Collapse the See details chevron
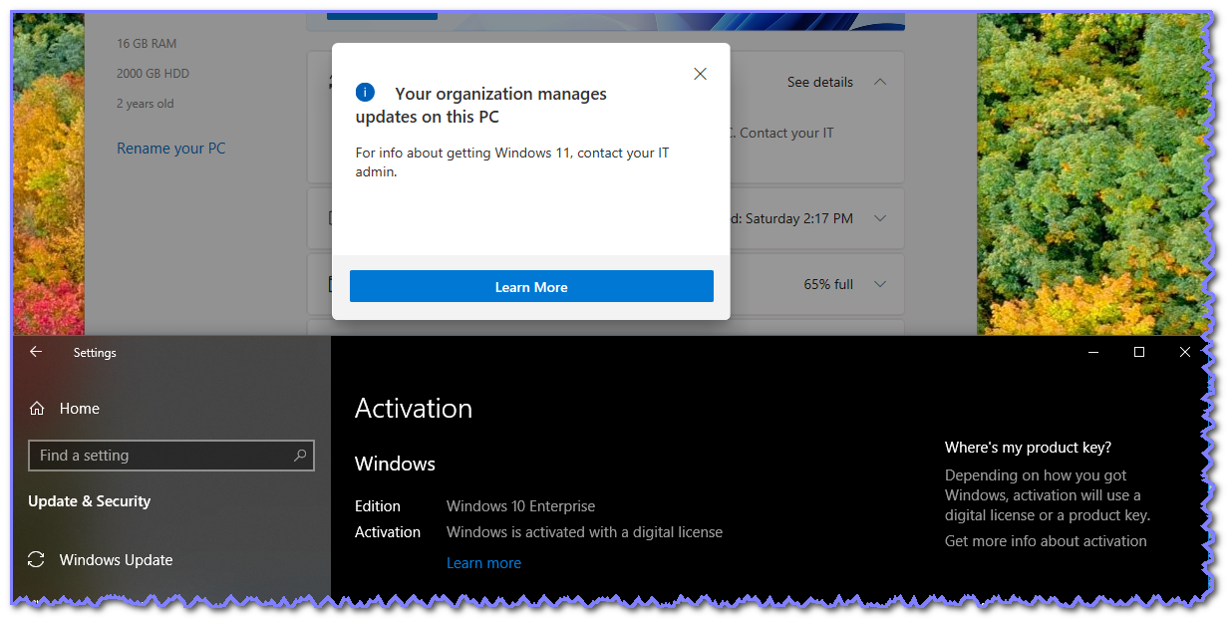 pos(880,82)
